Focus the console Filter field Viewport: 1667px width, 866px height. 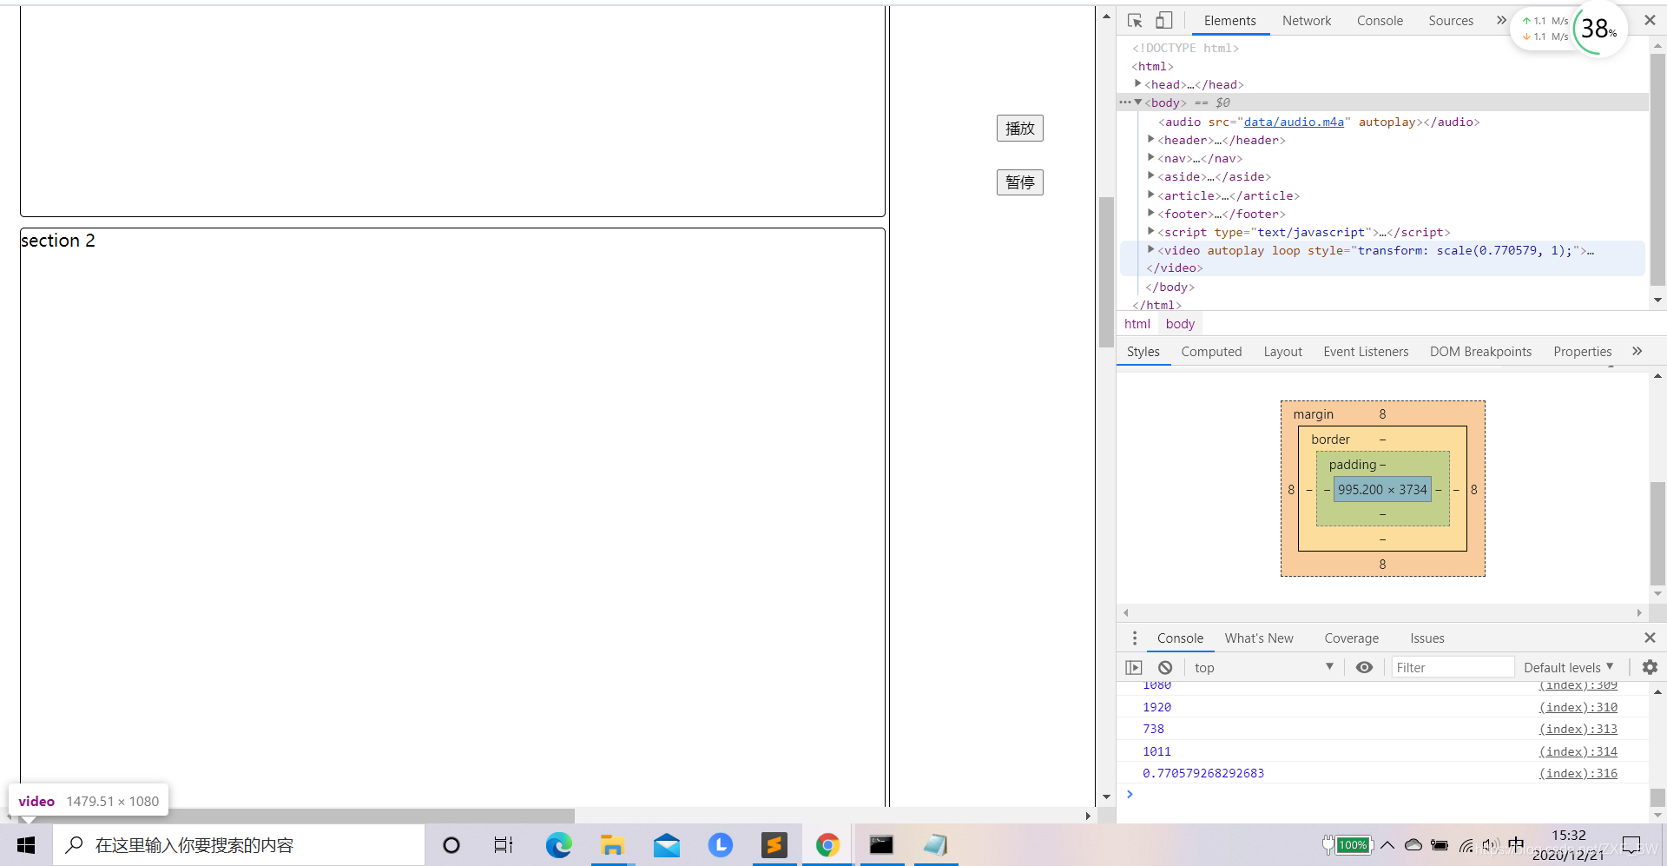pos(1453,667)
